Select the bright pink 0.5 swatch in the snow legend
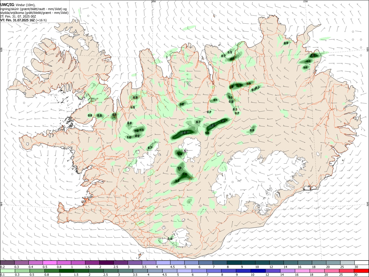 50,263
